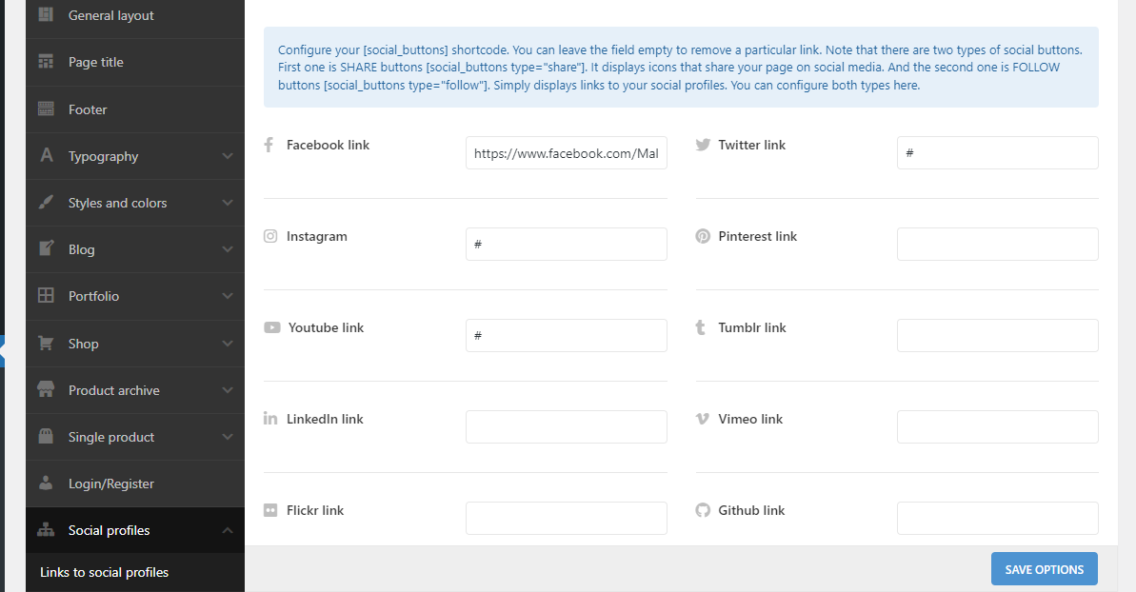Click the Pinterest logo icon
Screen dimensions: 1136x592
pyautogui.click(x=703, y=236)
